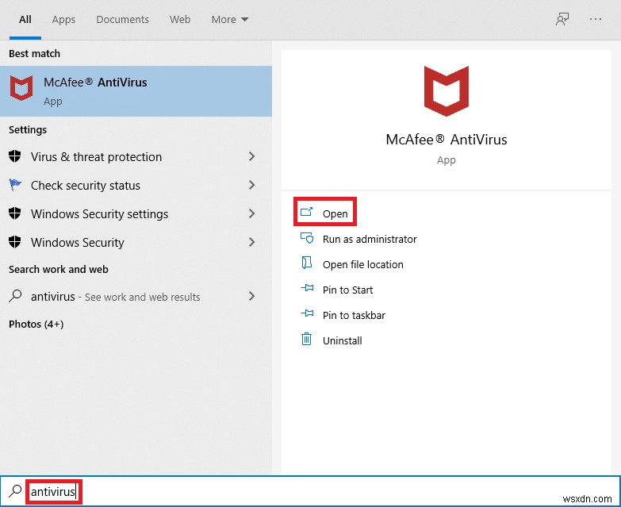This screenshot has height=507, width=621.
Task: Switch to the Documents tab
Action: tap(122, 19)
